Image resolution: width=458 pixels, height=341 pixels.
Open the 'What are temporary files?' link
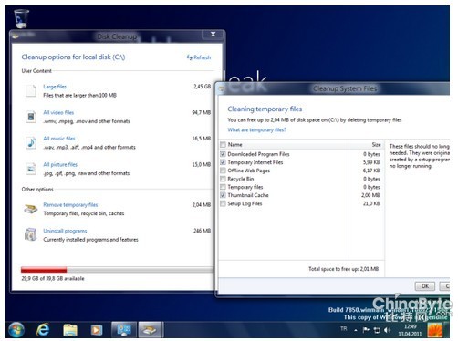[256, 129]
